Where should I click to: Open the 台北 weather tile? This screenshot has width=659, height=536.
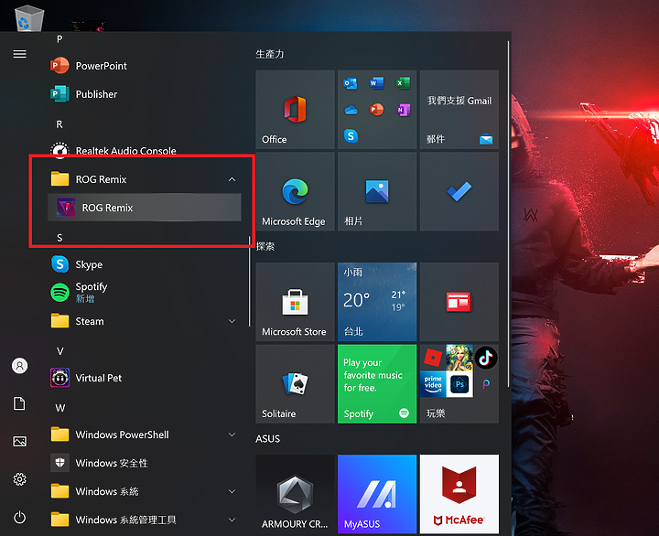(377, 302)
